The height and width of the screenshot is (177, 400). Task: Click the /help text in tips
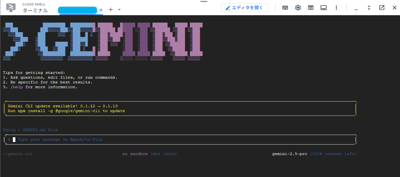tap(17, 87)
